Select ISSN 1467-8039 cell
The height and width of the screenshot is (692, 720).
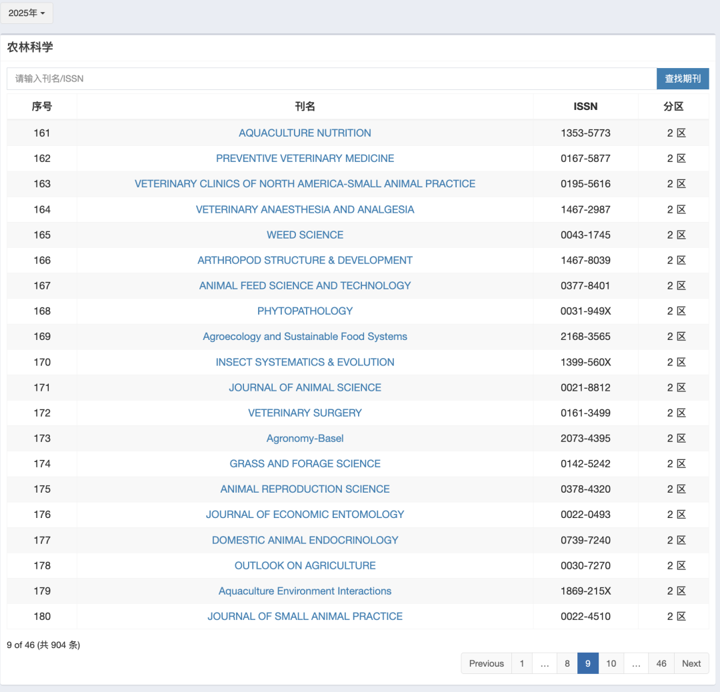(585, 261)
